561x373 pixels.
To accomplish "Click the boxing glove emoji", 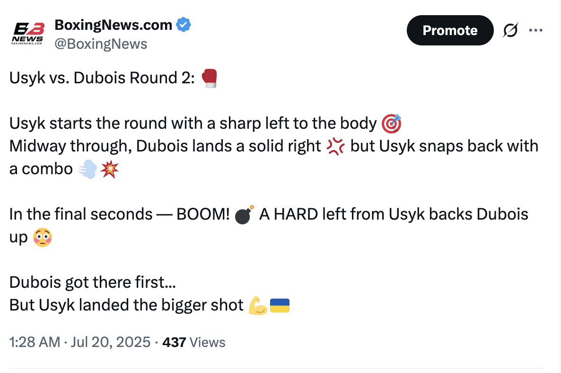I will coord(209,78).
